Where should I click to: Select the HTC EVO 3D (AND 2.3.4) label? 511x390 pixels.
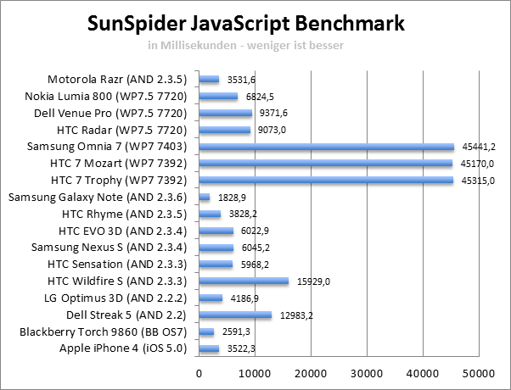click(x=123, y=231)
